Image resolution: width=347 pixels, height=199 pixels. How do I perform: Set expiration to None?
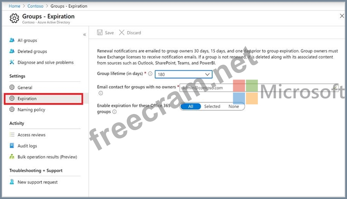pos(234,106)
